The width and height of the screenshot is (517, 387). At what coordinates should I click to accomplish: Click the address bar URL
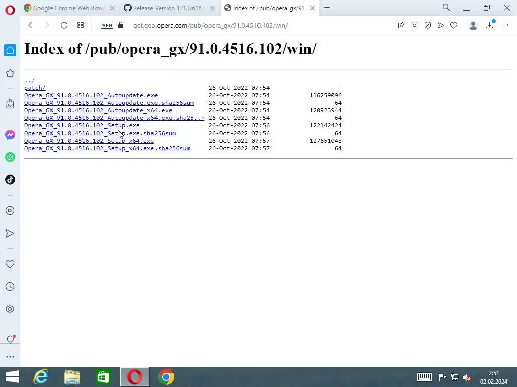(x=211, y=26)
